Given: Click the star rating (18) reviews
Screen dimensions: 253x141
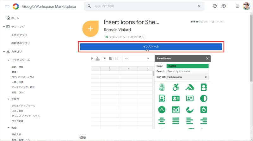Looking at the screenshot, I should pos(199,22).
